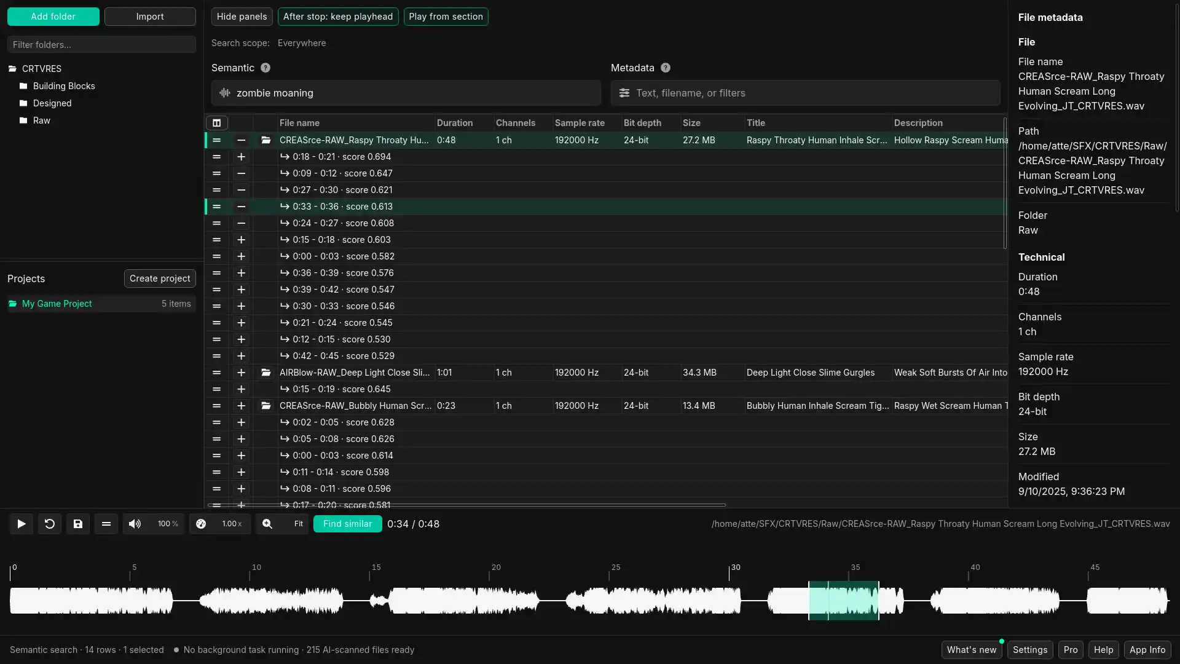This screenshot has height=664, width=1180.
Task: Select the Raw folder in tree
Action: [x=42, y=121]
